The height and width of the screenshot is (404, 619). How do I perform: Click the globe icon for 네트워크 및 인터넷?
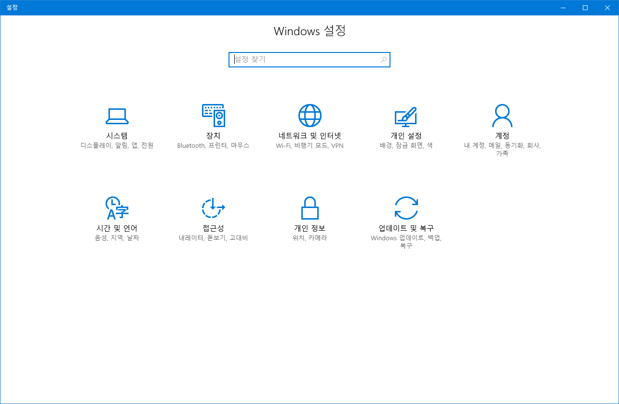(x=309, y=116)
